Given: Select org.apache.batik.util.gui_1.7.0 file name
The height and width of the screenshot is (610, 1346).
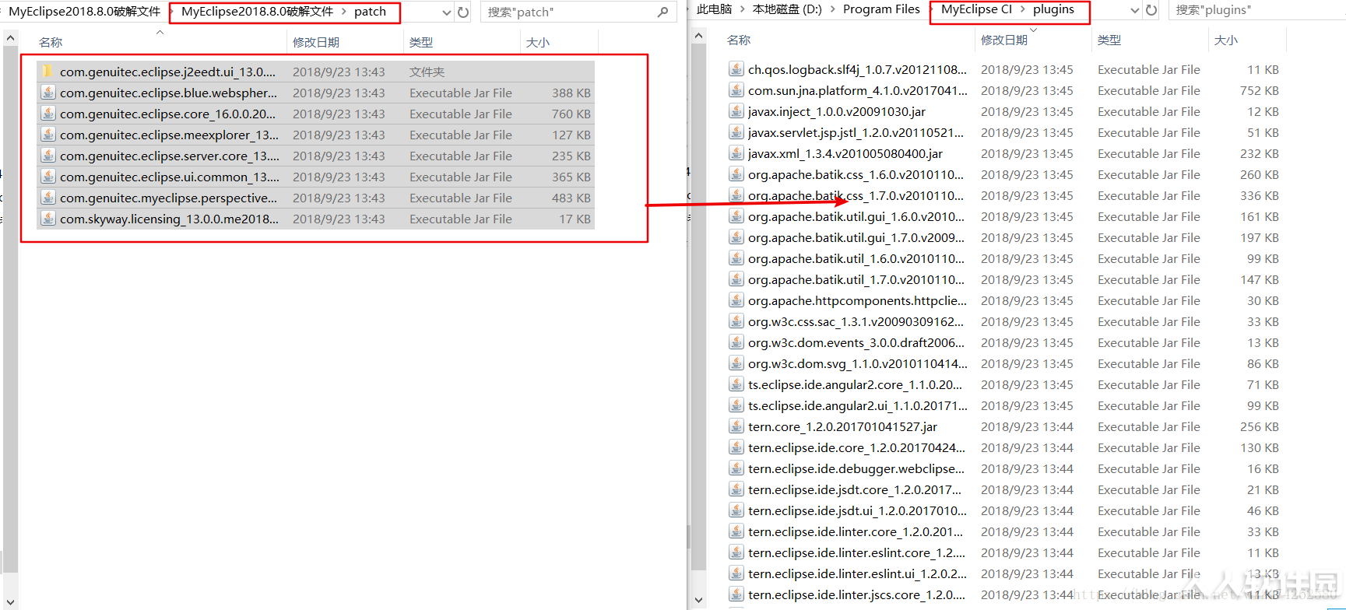Looking at the screenshot, I should 856,237.
